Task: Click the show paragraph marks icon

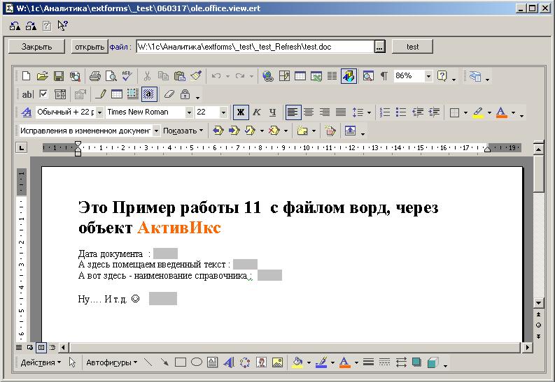Action: [384, 76]
